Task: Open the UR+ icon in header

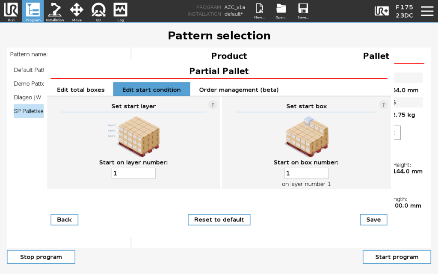Action: [381, 11]
